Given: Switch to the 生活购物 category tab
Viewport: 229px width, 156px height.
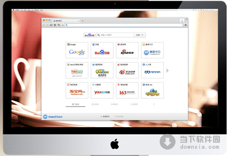Looking at the screenshot, I should 134,104.
